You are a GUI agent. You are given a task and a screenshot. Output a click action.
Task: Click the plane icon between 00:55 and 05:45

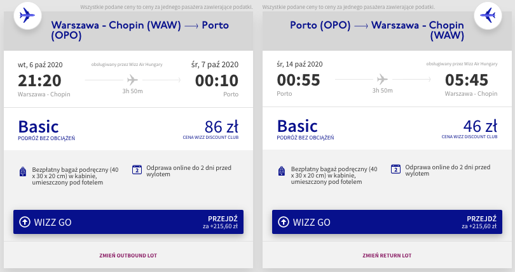382,79
